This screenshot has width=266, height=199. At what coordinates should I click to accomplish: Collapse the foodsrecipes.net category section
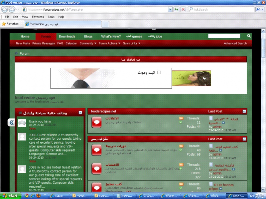244,111
